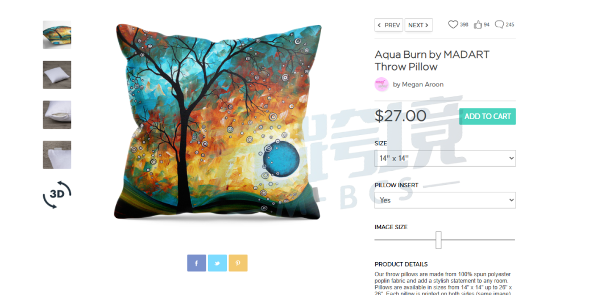
Task: Share on Twitter icon
Action: point(217,263)
